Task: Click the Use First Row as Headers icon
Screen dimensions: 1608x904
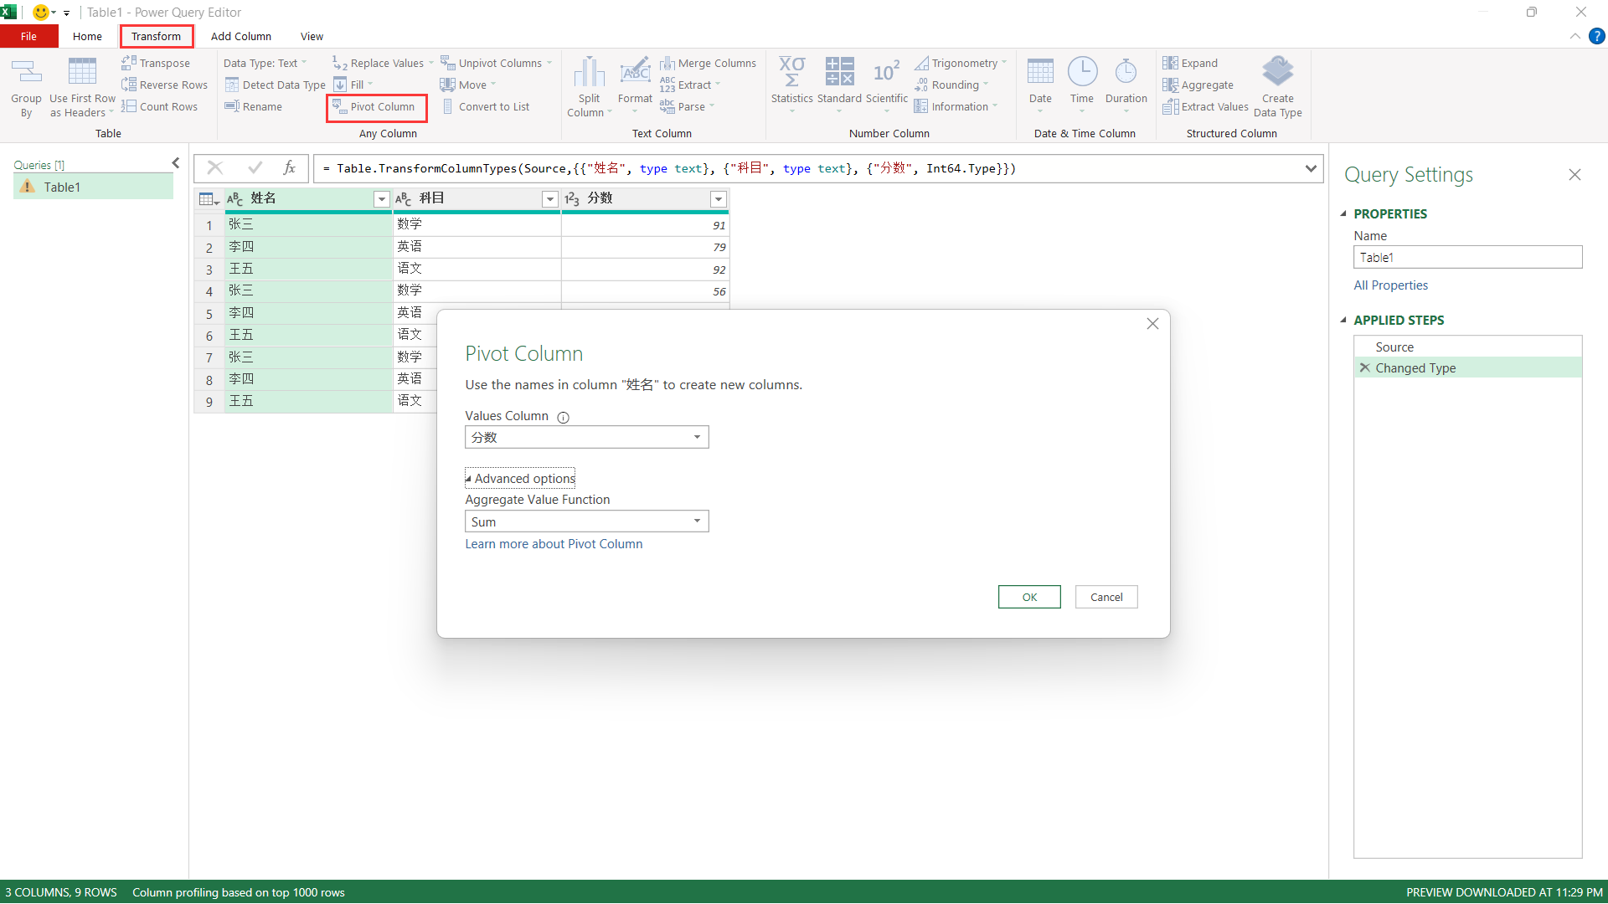Action: [82, 73]
